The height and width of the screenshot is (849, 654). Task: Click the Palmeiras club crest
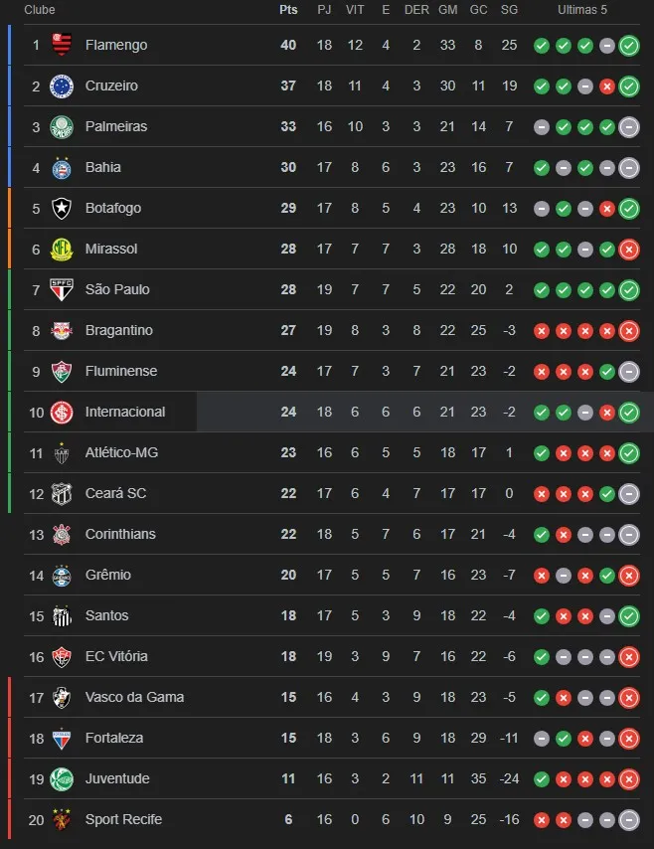(x=62, y=126)
